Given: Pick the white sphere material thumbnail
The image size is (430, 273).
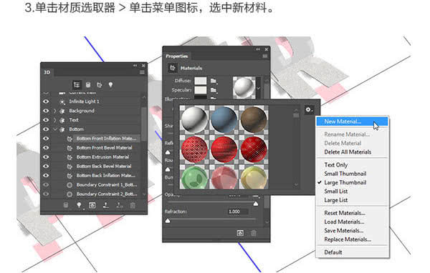Looking at the screenshot, I should pos(194,120).
